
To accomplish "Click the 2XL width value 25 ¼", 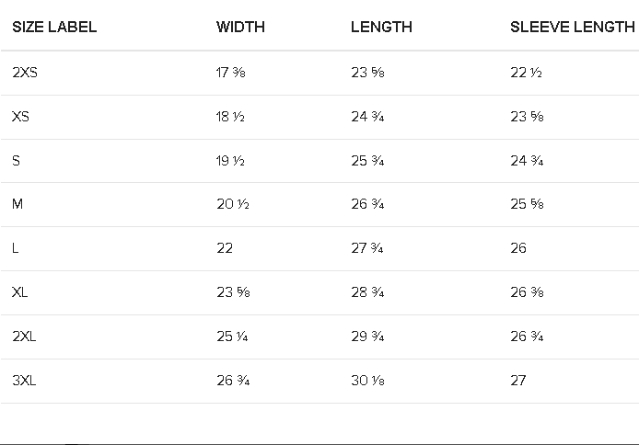I will (232, 337).
